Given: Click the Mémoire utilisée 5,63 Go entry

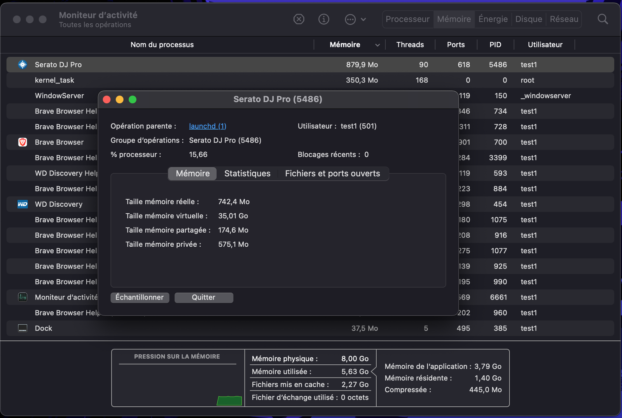Looking at the screenshot, I should tap(310, 372).
